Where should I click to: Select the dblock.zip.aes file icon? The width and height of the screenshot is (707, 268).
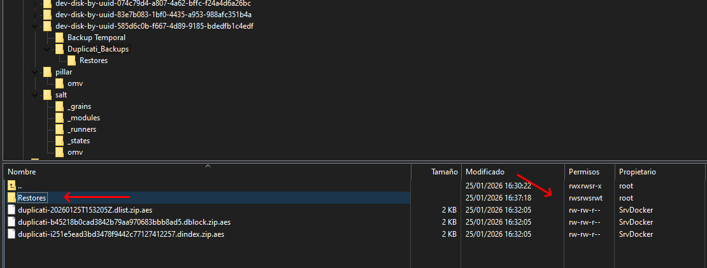pos(11,222)
